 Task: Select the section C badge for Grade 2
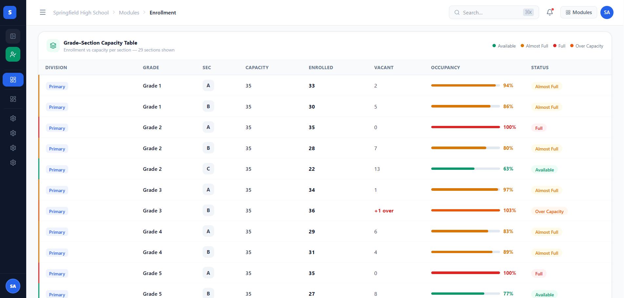(208, 169)
